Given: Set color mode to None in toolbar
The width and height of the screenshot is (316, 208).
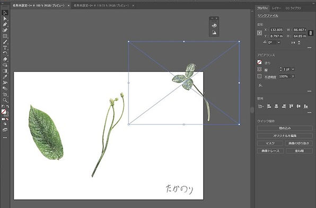Looking at the screenshot, I should (7, 119).
